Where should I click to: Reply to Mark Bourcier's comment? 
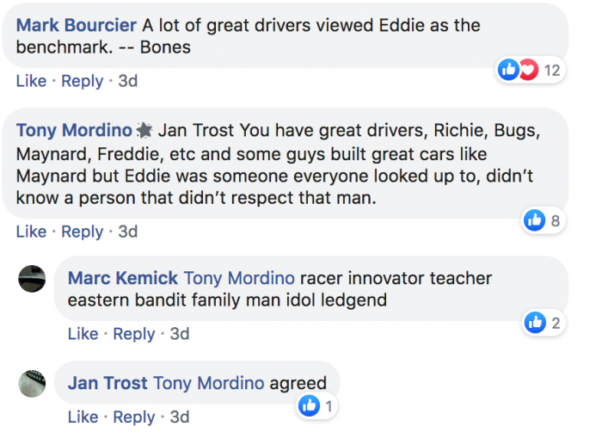click(83, 81)
